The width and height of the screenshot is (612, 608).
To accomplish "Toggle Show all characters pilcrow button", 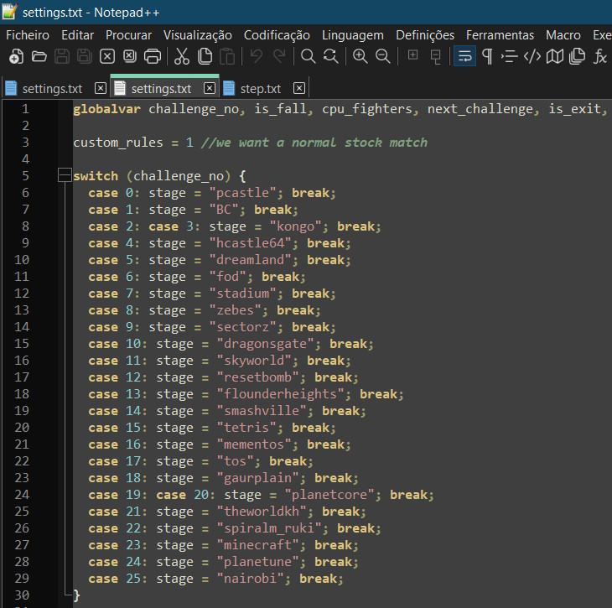I will (487, 57).
